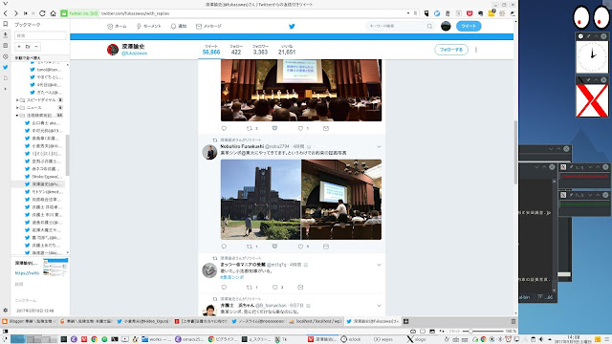Toggle the tab tiling icon in status bar

423,332
